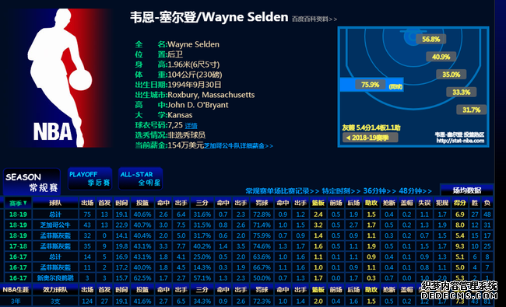Click the player name heading Wayne Selden
The image size is (506, 307).
pos(209,17)
